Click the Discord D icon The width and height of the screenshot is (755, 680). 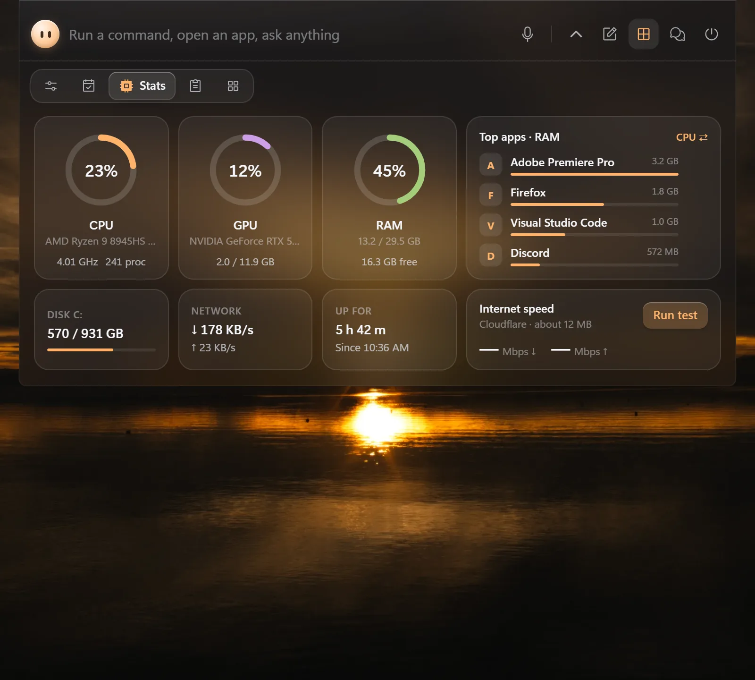pyautogui.click(x=491, y=256)
